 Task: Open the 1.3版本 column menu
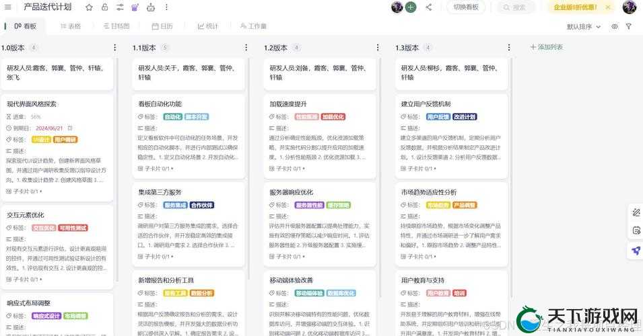509,48
